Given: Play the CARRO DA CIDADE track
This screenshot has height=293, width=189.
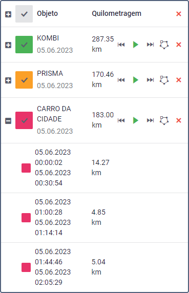Looking at the screenshot, I should 136,120.
